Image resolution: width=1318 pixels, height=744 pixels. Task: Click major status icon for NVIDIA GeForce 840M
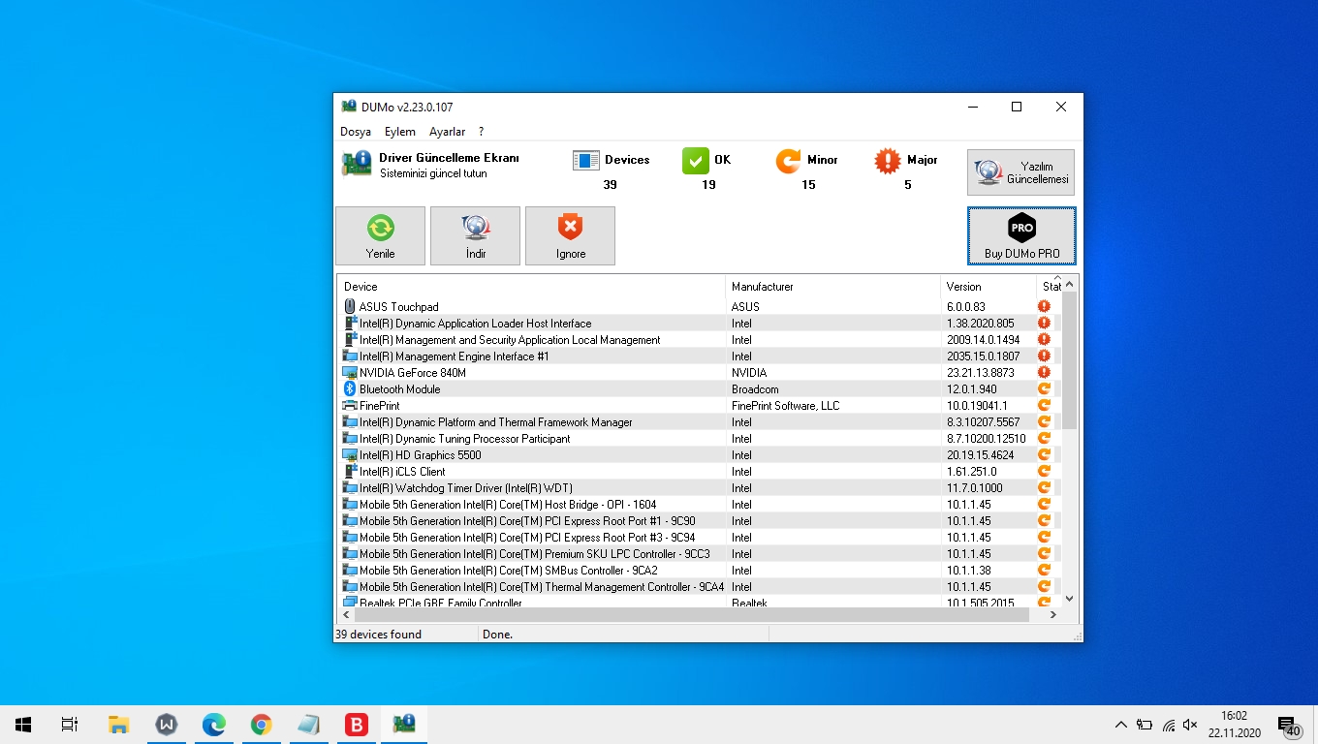[x=1044, y=373]
